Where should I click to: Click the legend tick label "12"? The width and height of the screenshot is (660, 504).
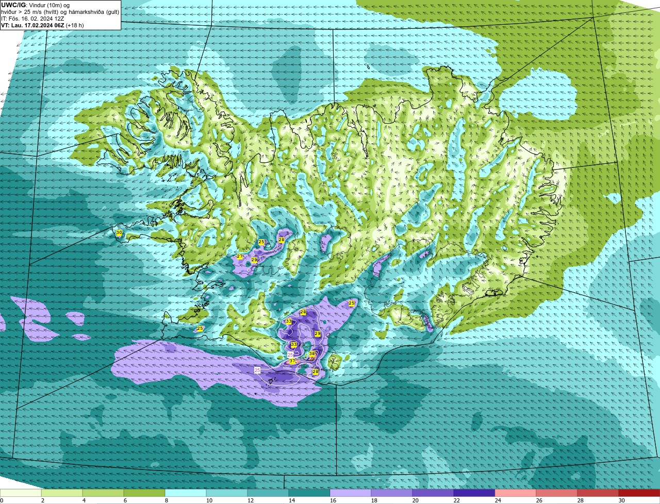(x=251, y=500)
